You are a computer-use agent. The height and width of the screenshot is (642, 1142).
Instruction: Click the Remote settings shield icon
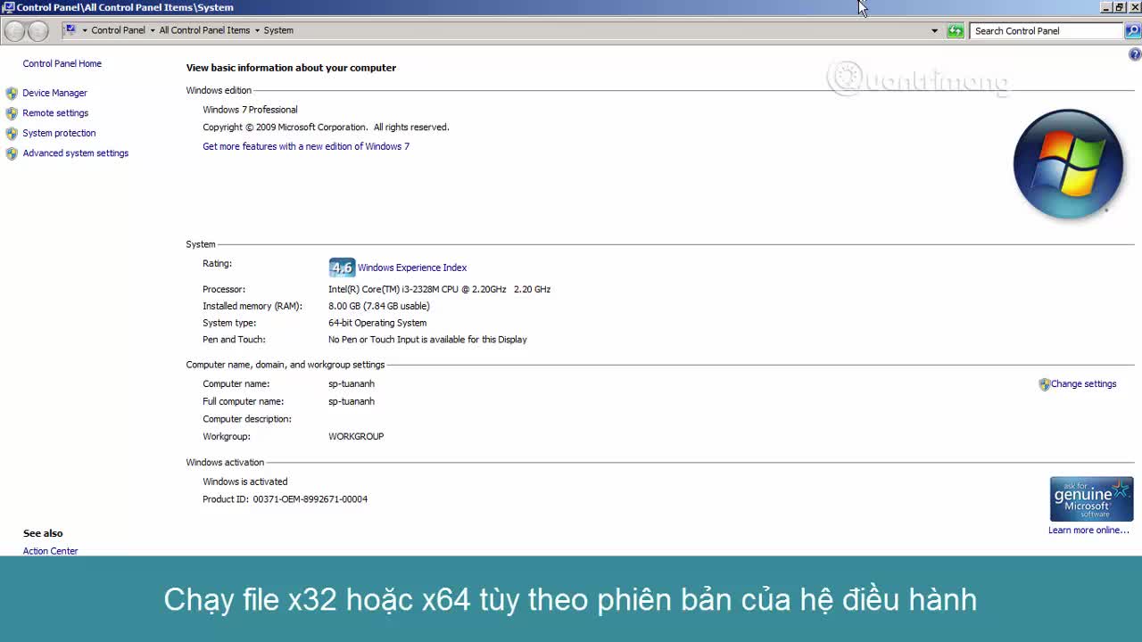click(x=12, y=113)
